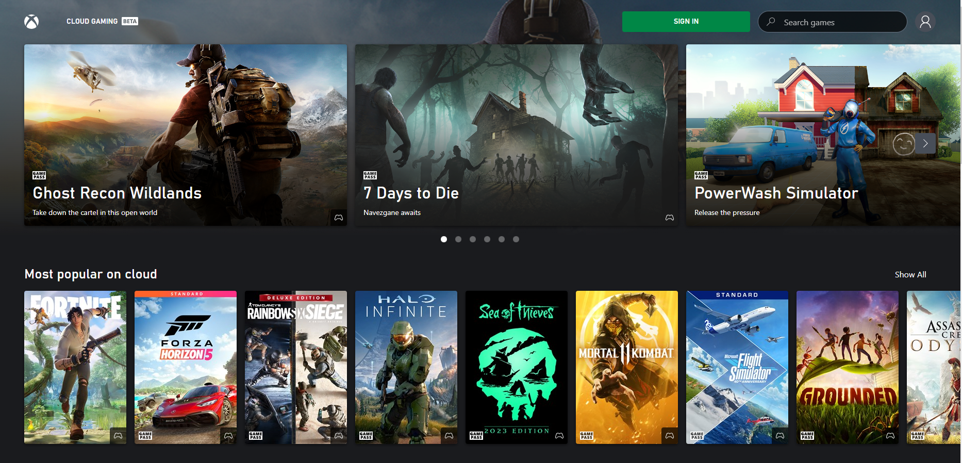Image resolution: width=962 pixels, height=463 pixels.
Task: Select the third carousel page dot
Action: (473, 239)
